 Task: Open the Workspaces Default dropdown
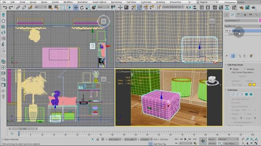[249, 2]
